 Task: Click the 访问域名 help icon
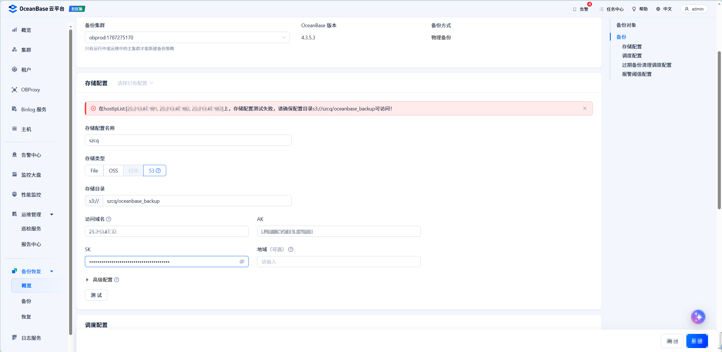point(109,219)
